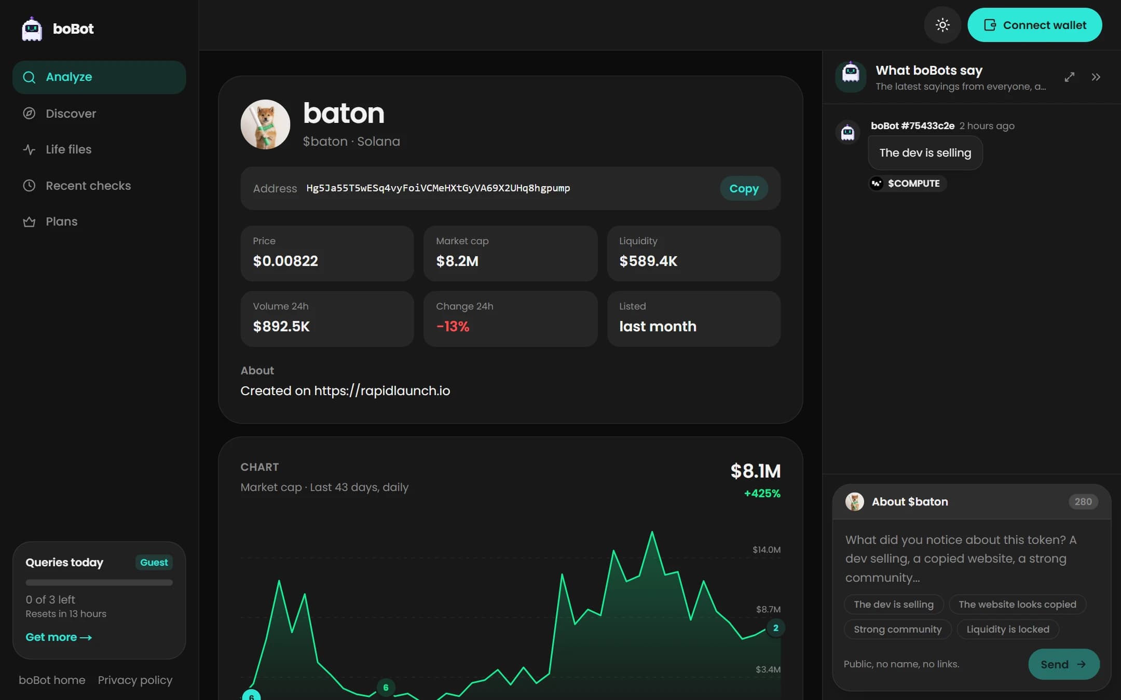The width and height of the screenshot is (1121, 700).
Task: Click chart marker labeled 2
Action: (775, 628)
